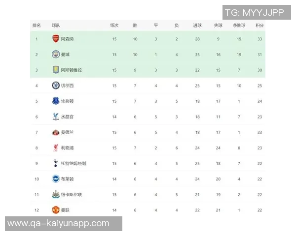
Task: Open the 阿森纳 team link
Action: pos(68,39)
